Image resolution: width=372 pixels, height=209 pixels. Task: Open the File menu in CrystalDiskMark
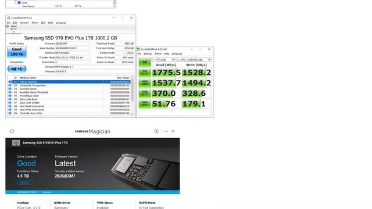click(139, 54)
